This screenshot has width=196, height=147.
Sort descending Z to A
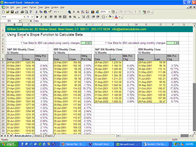click(87, 12)
